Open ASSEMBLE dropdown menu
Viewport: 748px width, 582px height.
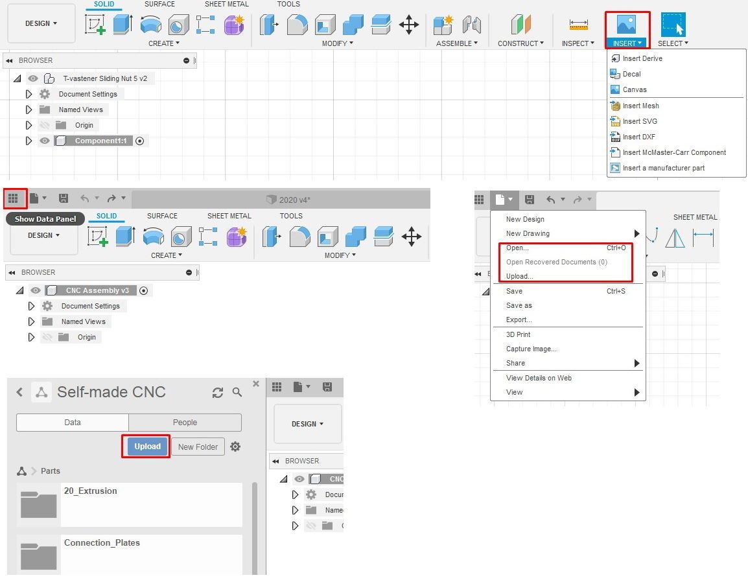pos(457,43)
